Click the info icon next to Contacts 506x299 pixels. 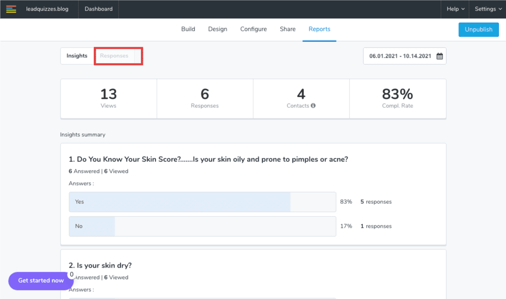pyautogui.click(x=313, y=106)
